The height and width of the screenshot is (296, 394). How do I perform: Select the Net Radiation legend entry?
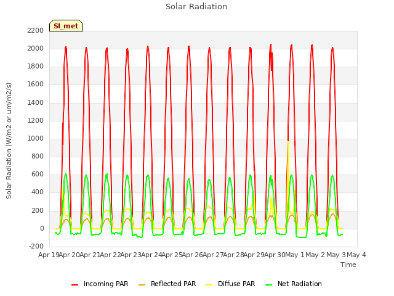coord(294,284)
